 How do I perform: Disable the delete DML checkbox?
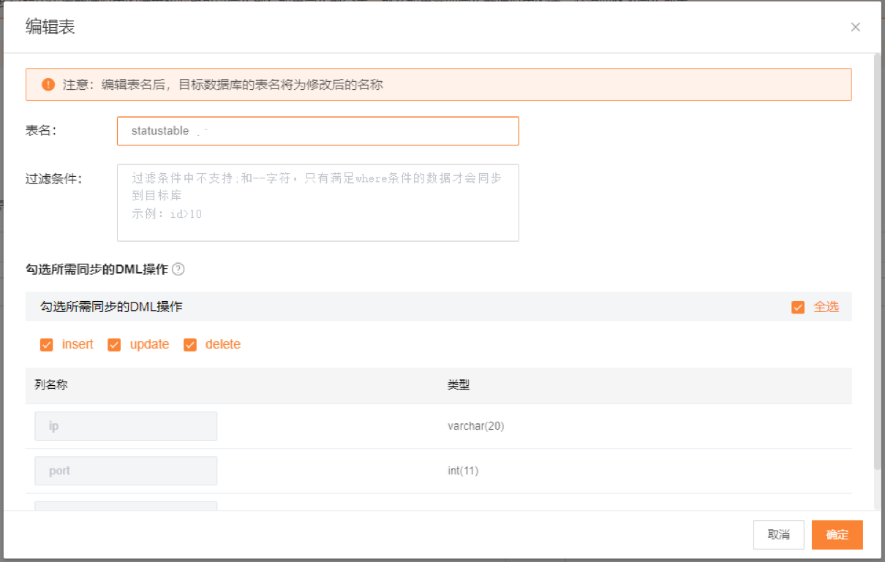pos(190,345)
